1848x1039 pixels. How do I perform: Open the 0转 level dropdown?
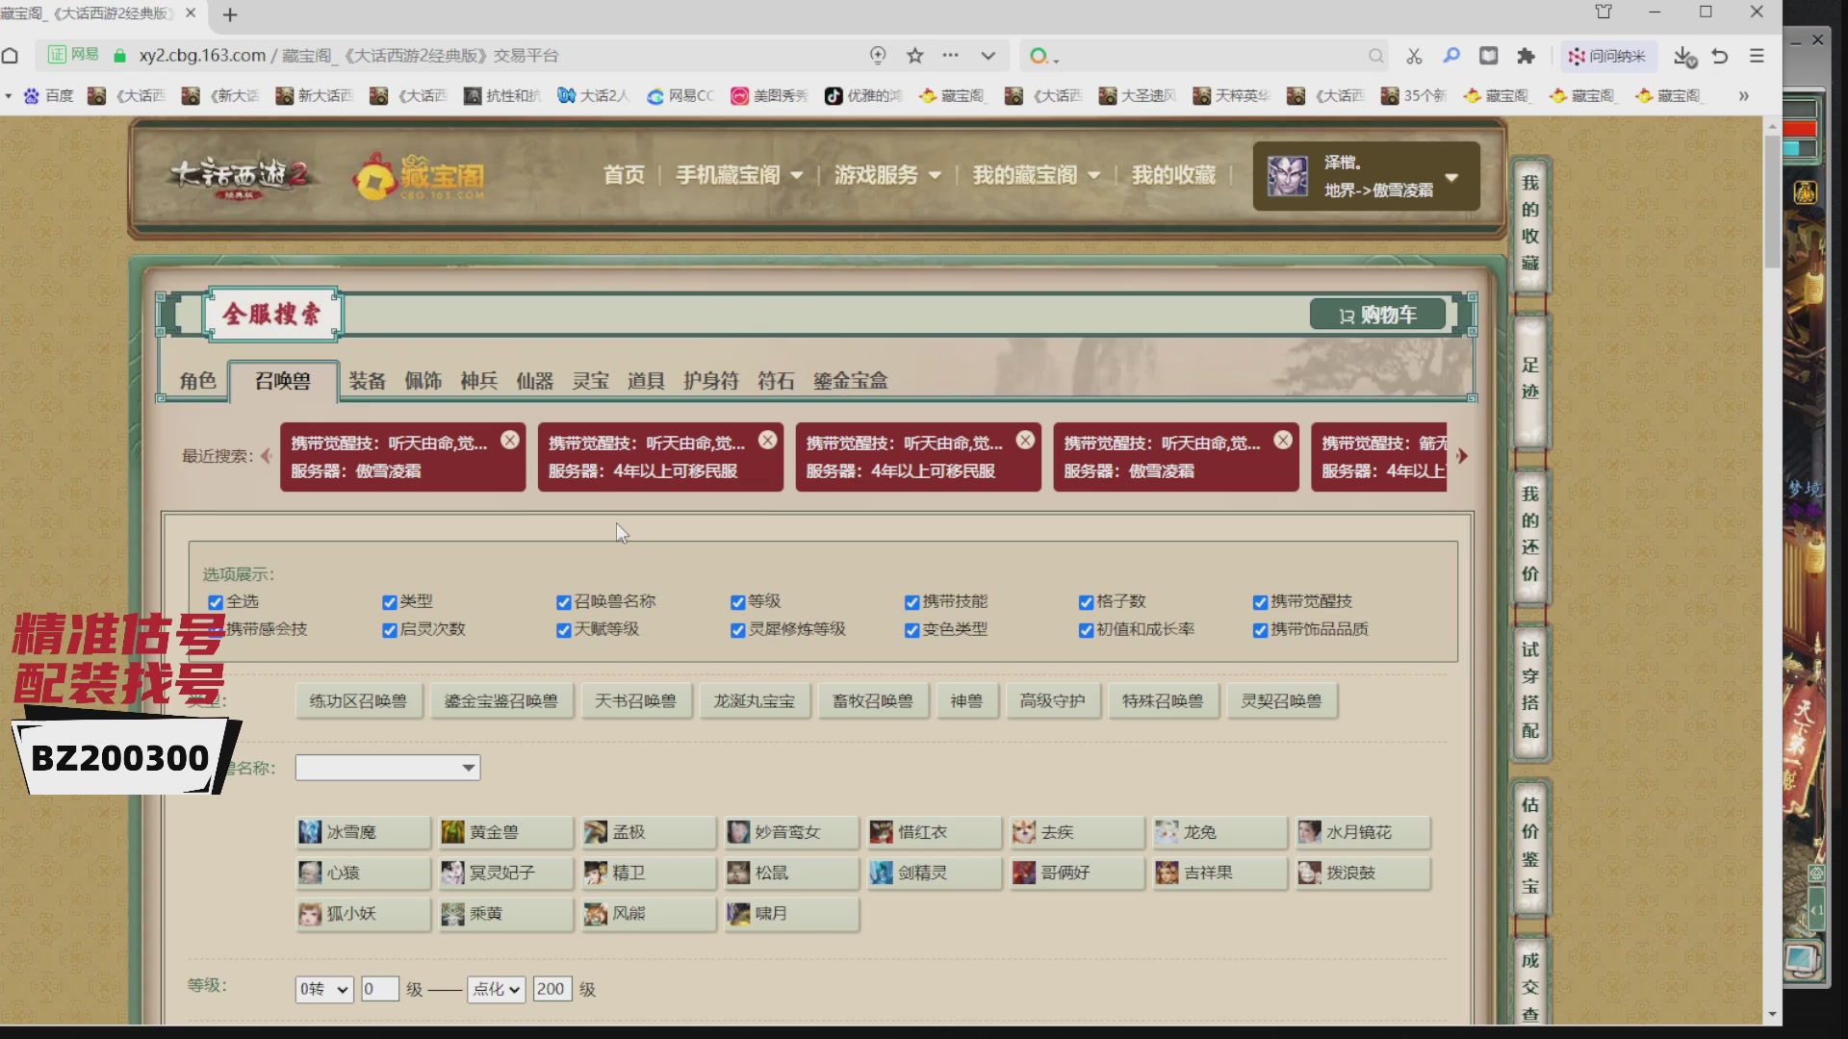click(x=323, y=989)
